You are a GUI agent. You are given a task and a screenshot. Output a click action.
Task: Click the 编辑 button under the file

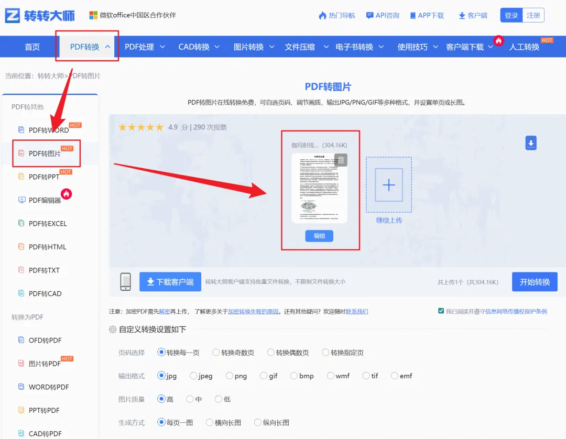319,236
